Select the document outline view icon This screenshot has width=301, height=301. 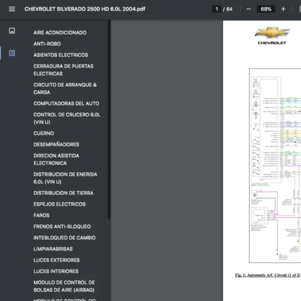tap(12, 53)
